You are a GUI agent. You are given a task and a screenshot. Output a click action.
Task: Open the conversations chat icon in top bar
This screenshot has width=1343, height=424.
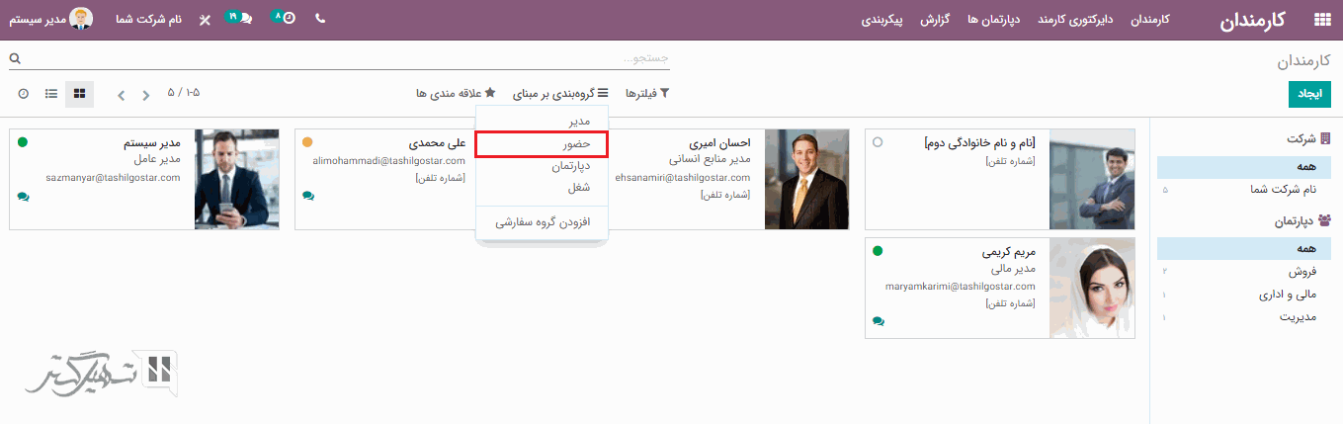click(x=239, y=19)
